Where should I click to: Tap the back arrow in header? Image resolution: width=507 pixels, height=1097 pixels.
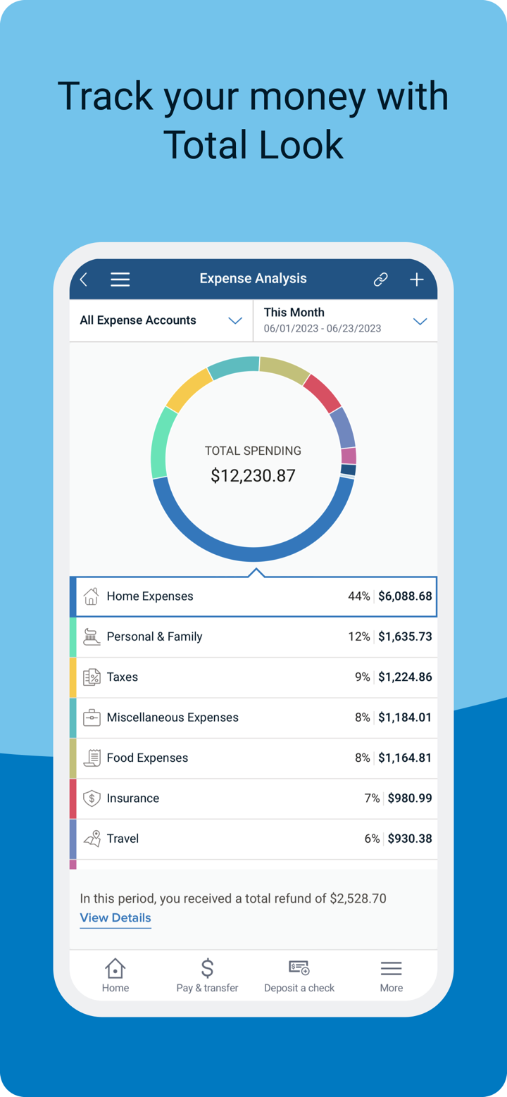coord(84,280)
